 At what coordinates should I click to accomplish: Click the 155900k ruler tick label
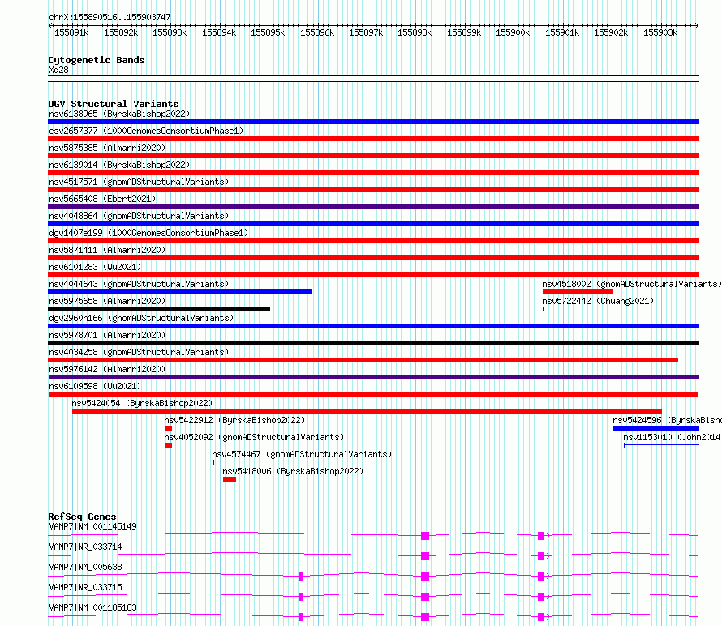[x=513, y=32]
